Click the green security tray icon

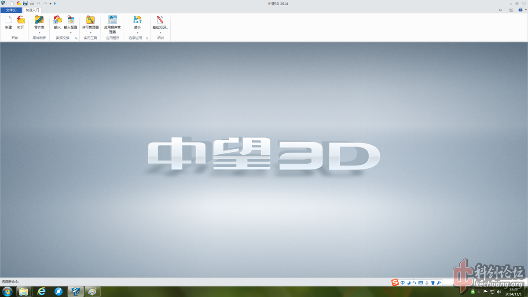click(473, 292)
